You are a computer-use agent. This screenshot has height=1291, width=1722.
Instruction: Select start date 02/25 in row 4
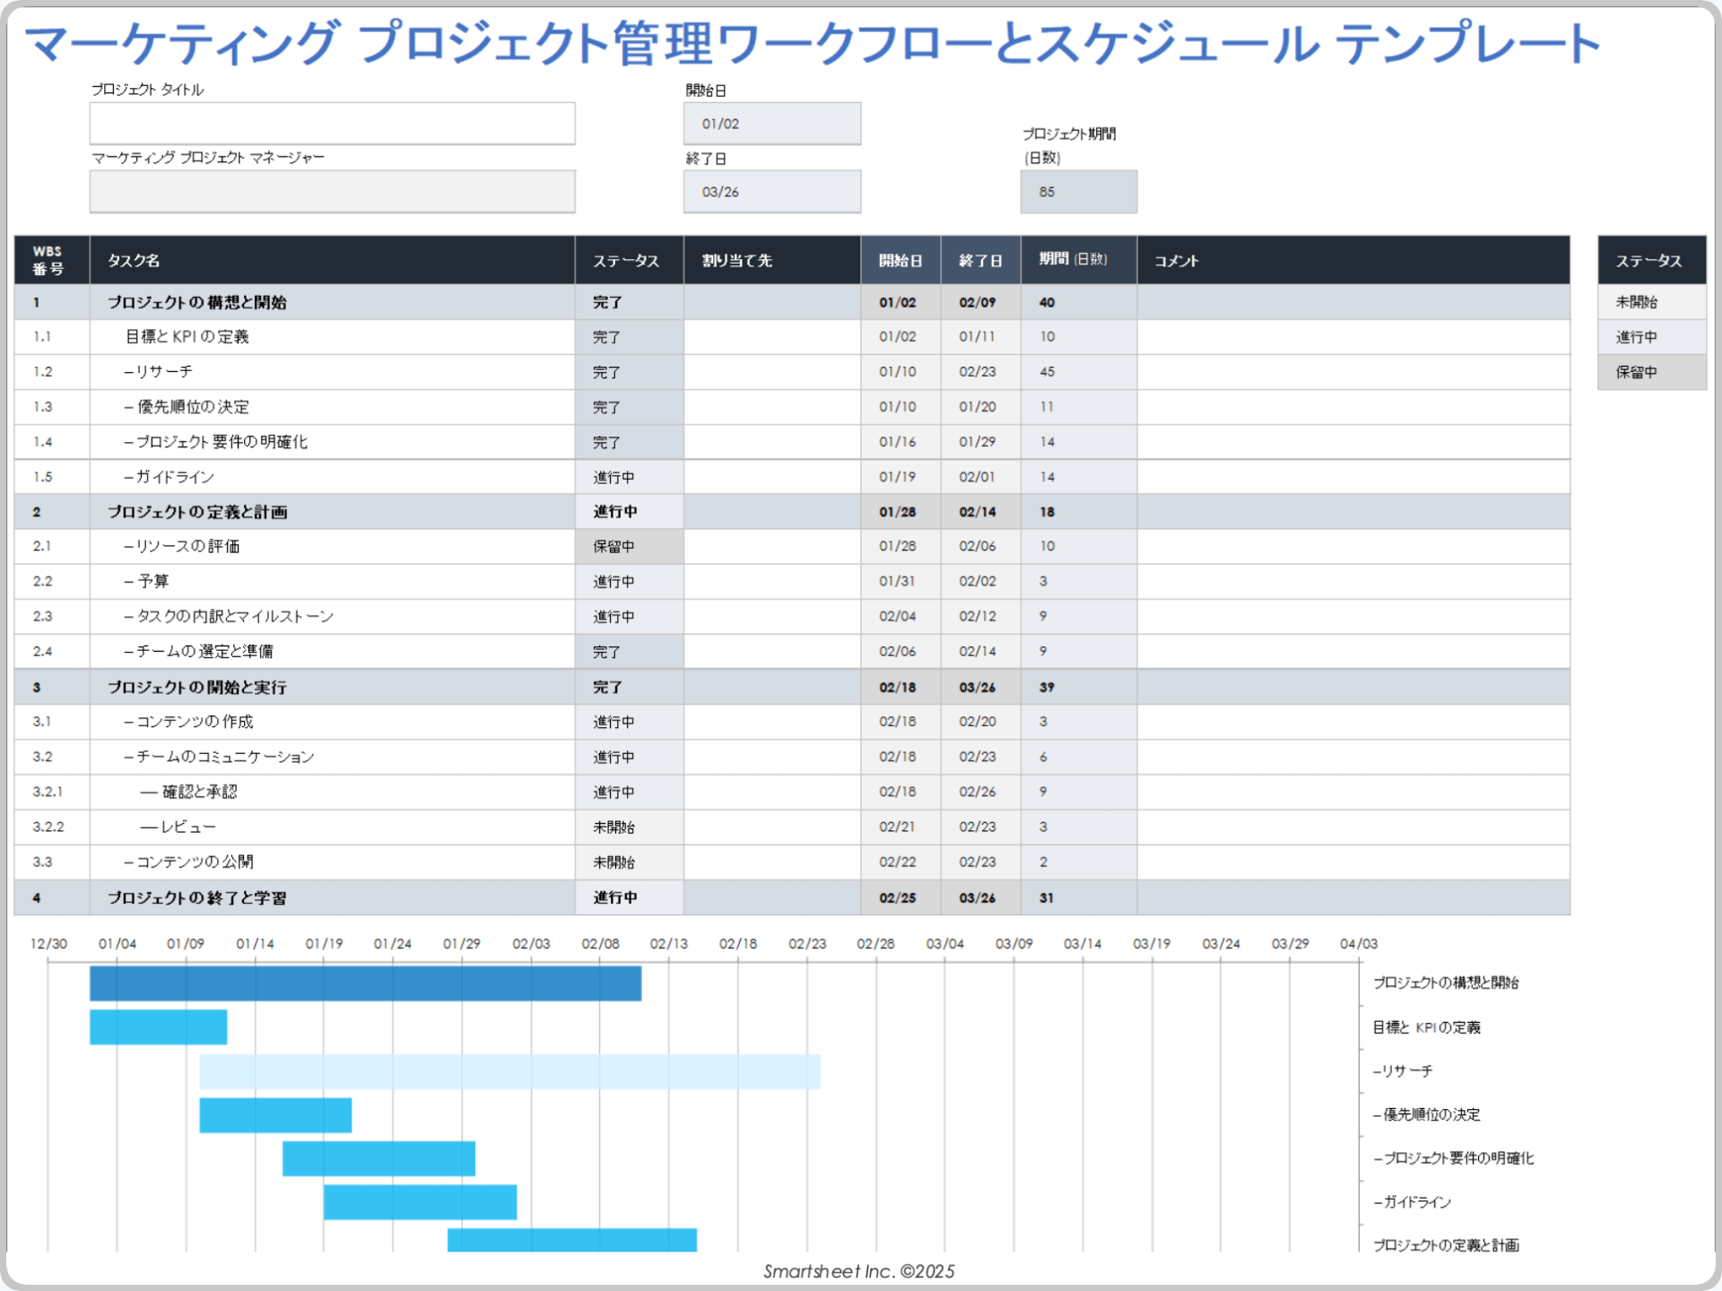(900, 897)
